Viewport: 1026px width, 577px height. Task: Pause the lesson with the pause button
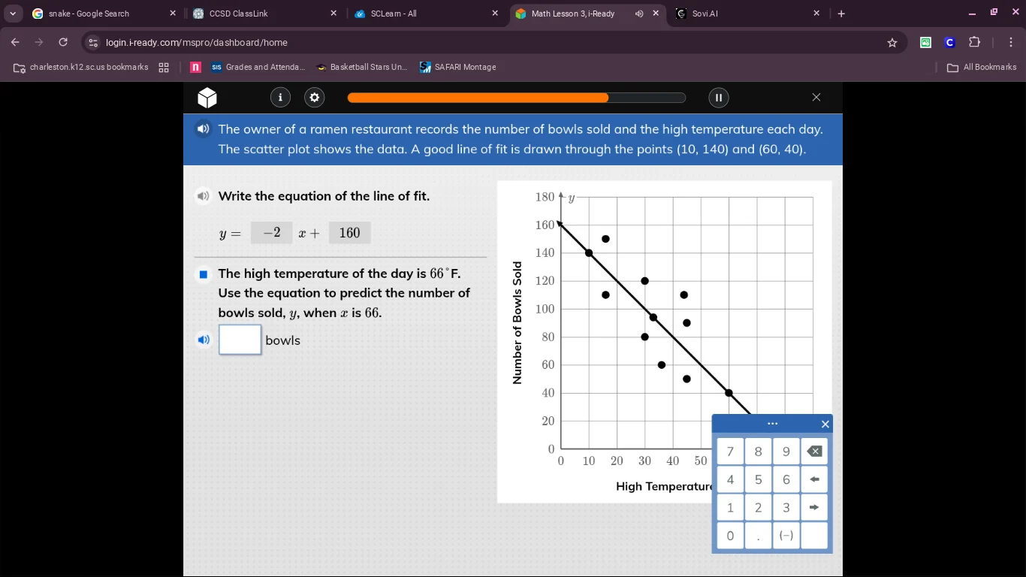pyautogui.click(x=718, y=98)
